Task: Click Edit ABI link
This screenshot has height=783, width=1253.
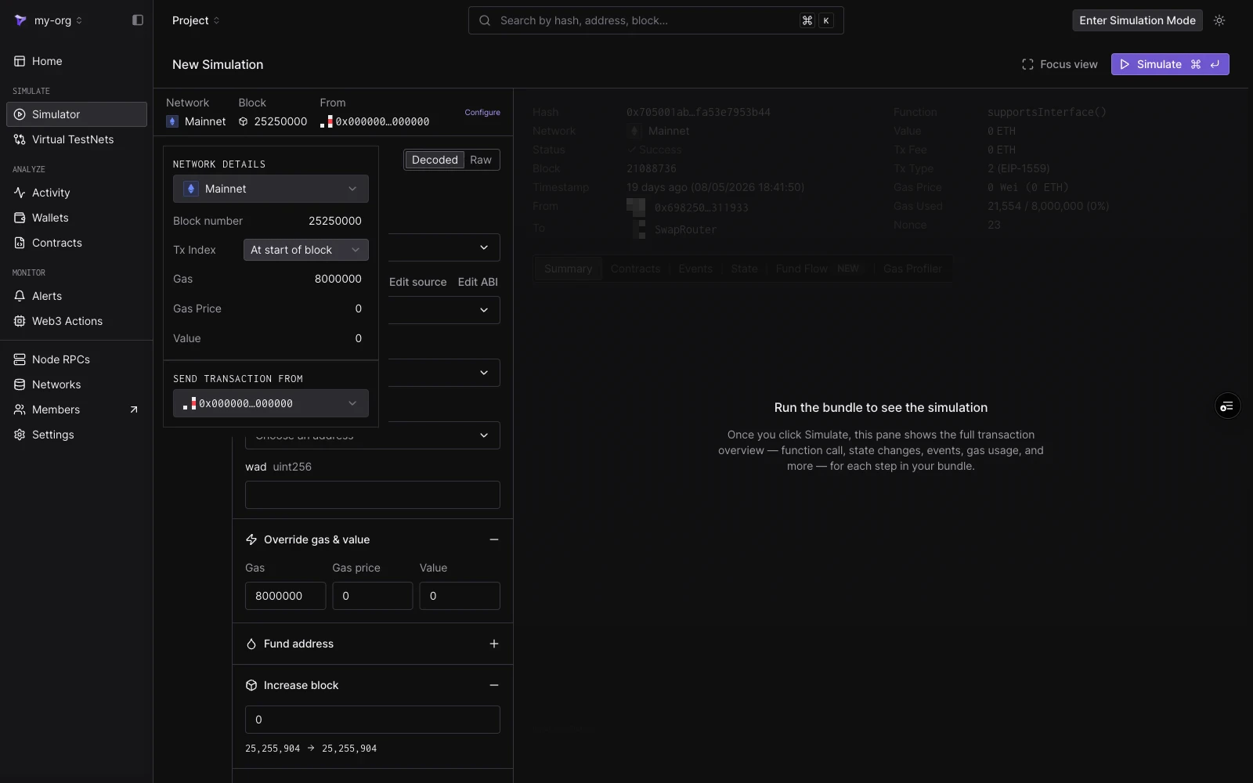Action: [478, 282]
